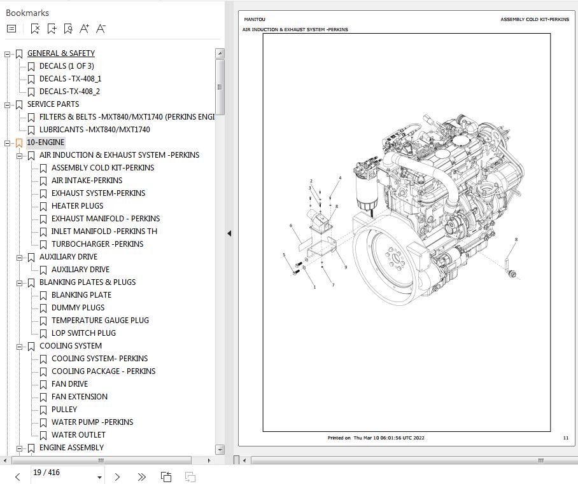The width and height of the screenshot is (578, 484).
Task: Click the bookmarks scroll up arrow
Action: pyautogui.click(x=220, y=53)
